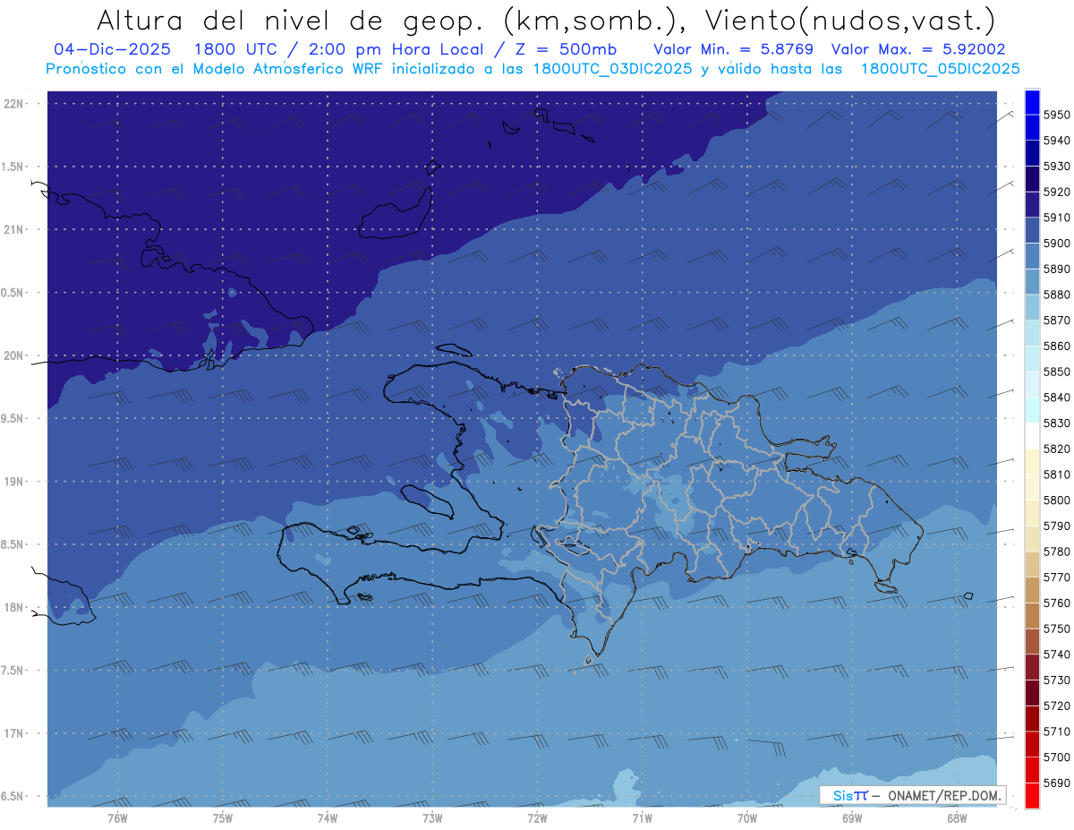Click the 5700 value on the colorbar
The height and width of the screenshot is (830, 1074).
tap(1056, 757)
